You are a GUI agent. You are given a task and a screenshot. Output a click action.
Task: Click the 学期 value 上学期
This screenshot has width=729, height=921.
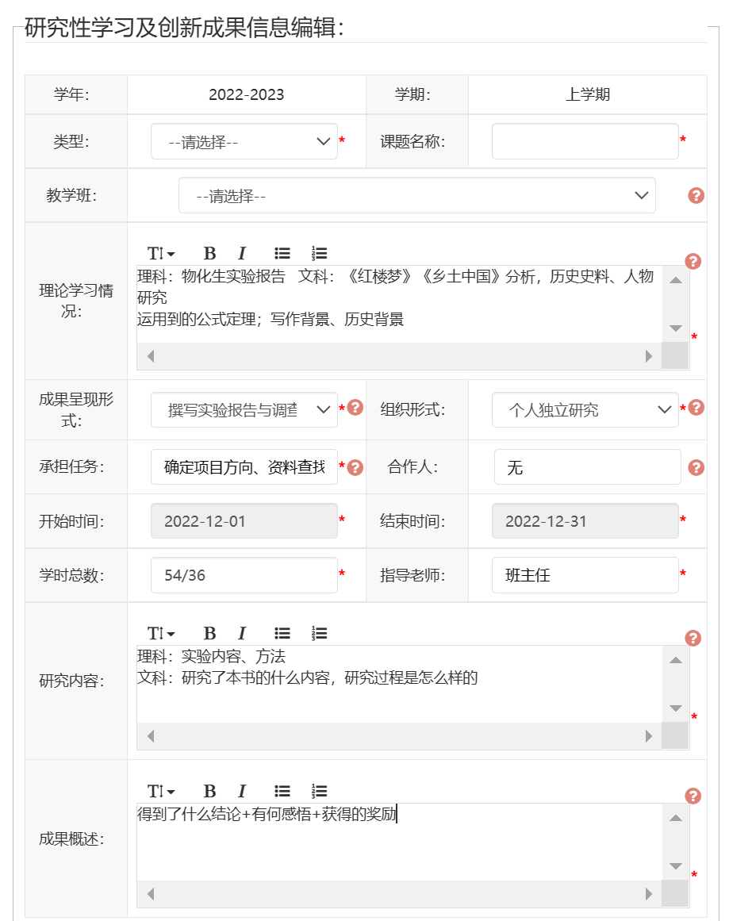(588, 94)
